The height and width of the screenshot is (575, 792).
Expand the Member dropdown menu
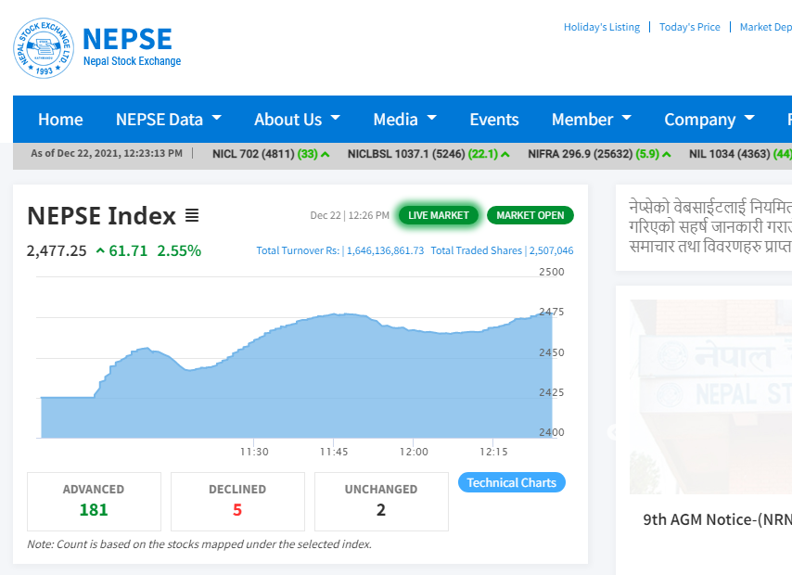tap(592, 120)
